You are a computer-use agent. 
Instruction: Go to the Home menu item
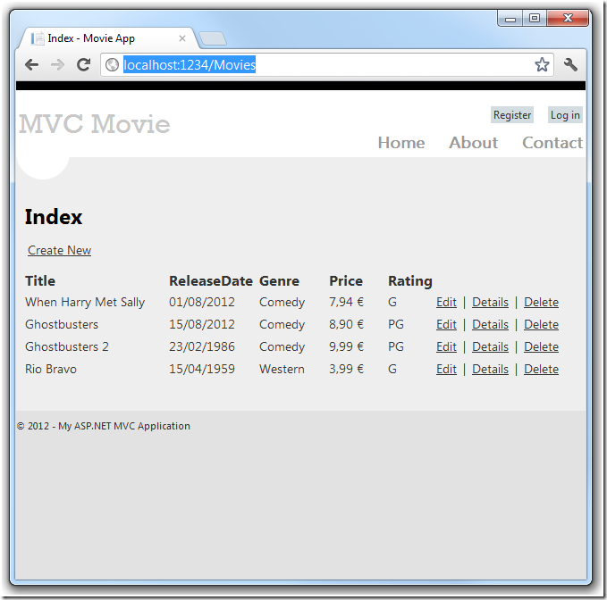click(x=401, y=143)
